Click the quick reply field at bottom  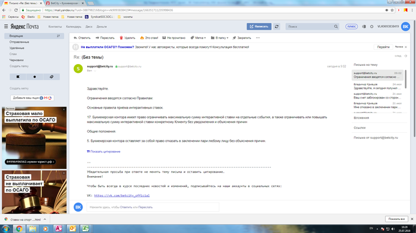[153, 207]
